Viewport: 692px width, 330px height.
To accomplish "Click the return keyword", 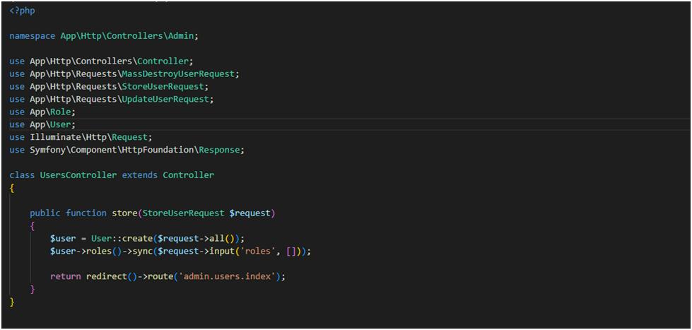I will click(x=65, y=276).
